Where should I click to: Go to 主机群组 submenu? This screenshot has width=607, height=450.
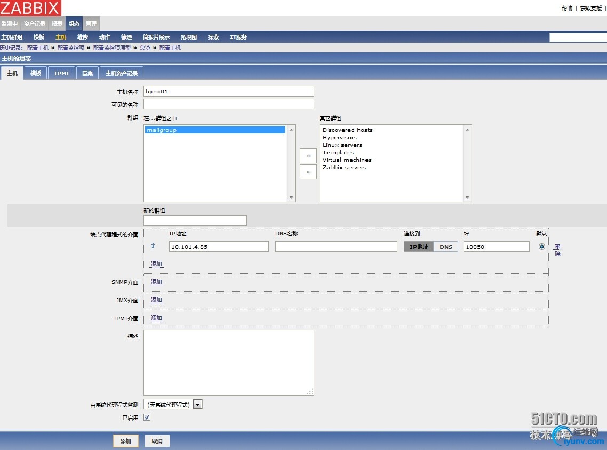(x=12, y=37)
